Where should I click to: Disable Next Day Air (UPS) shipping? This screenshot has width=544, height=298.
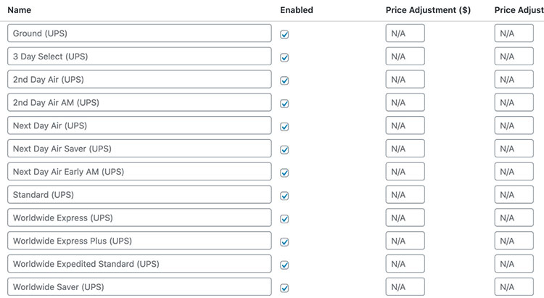point(284,126)
